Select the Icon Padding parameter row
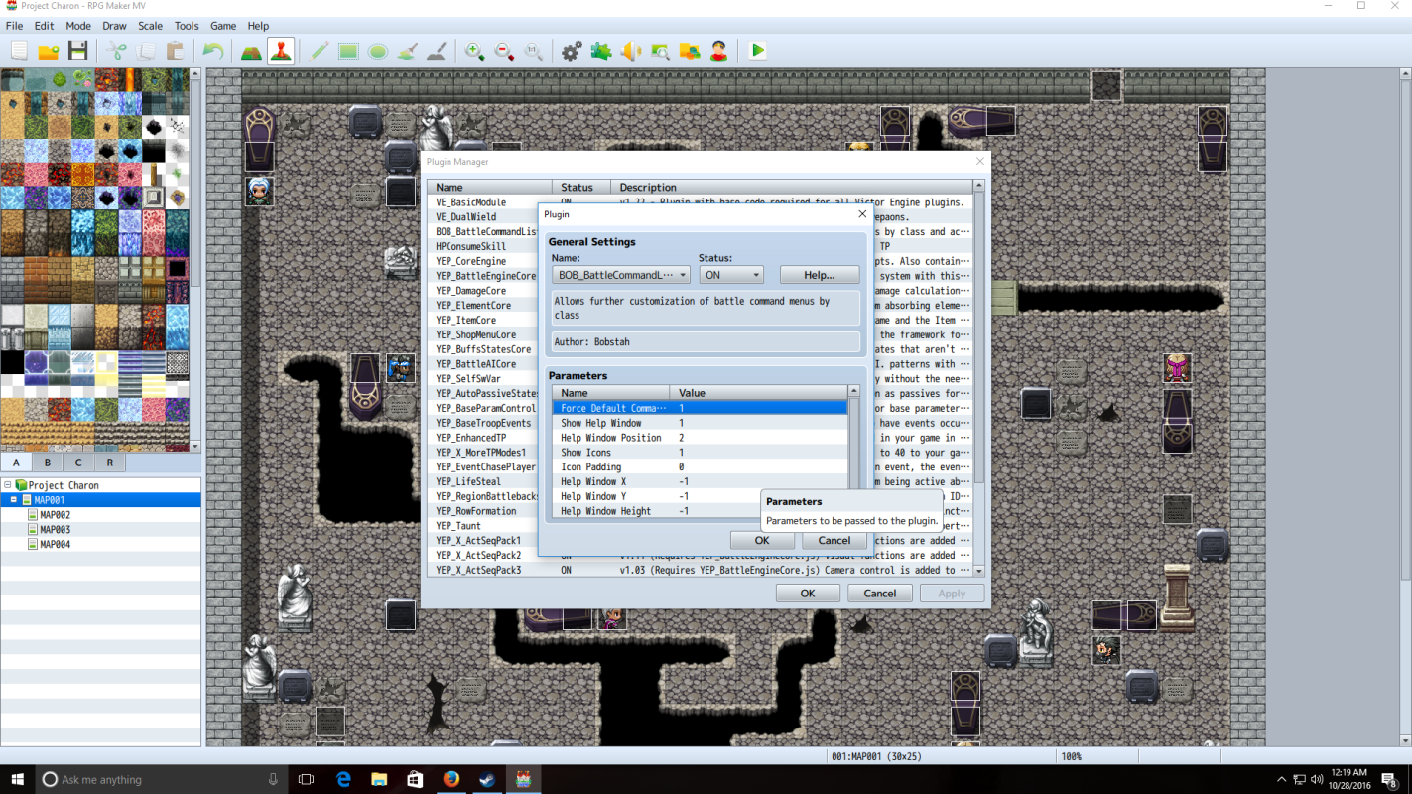Screen dimensions: 1412x794 (x=700, y=467)
